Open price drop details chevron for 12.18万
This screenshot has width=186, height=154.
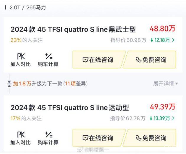pos(173,40)
